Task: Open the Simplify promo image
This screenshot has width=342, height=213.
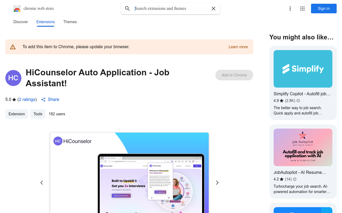Action: click(303, 69)
